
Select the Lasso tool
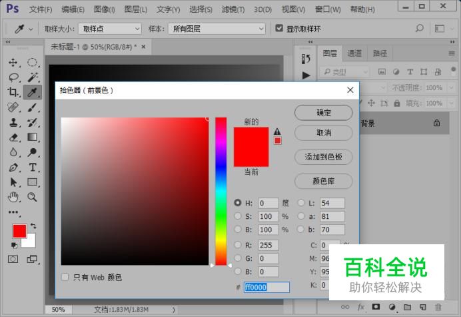coord(13,77)
